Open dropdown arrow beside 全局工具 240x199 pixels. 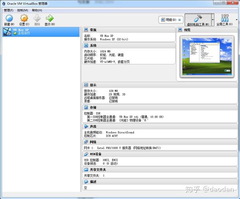237,20
